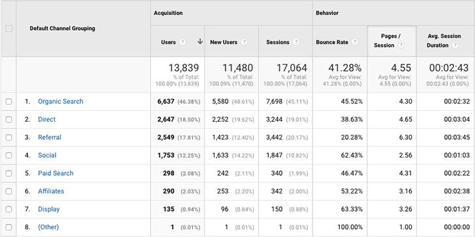This screenshot has height=237, width=475.
Task: Click the Behavior group header
Action: (327, 13)
